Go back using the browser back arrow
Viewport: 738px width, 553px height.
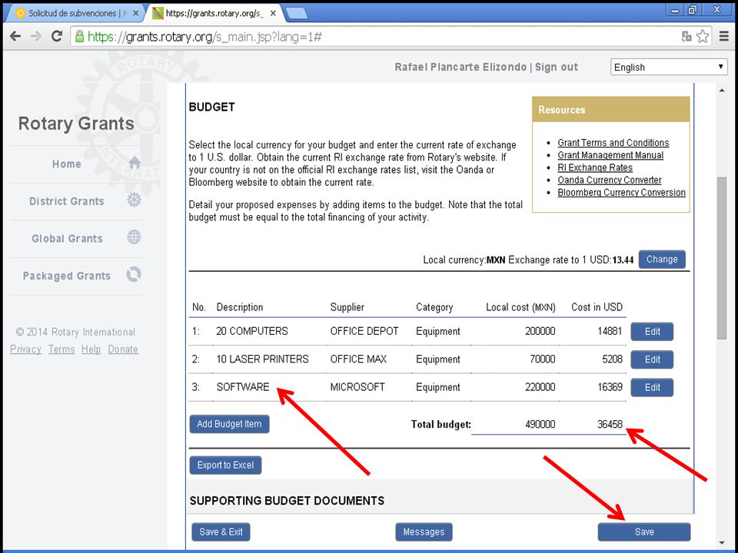tap(15, 36)
